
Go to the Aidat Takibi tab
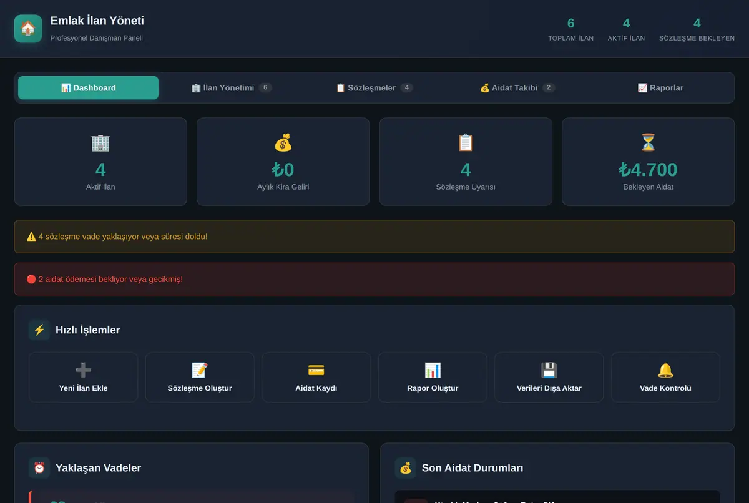click(x=517, y=88)
